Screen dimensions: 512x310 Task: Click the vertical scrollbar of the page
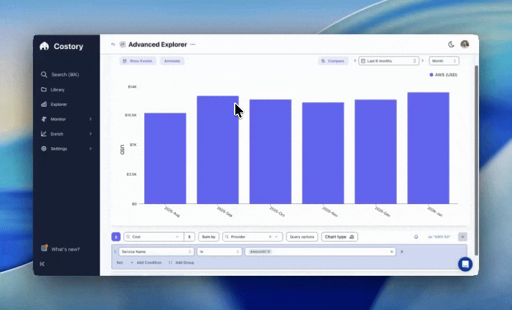pos(476,160)
